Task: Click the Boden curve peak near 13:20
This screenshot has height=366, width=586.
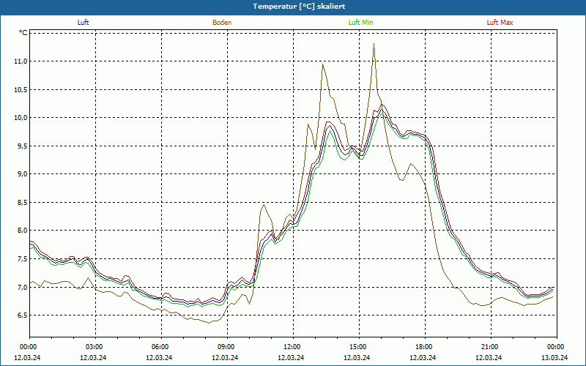Action: click(x=322, y=64)
